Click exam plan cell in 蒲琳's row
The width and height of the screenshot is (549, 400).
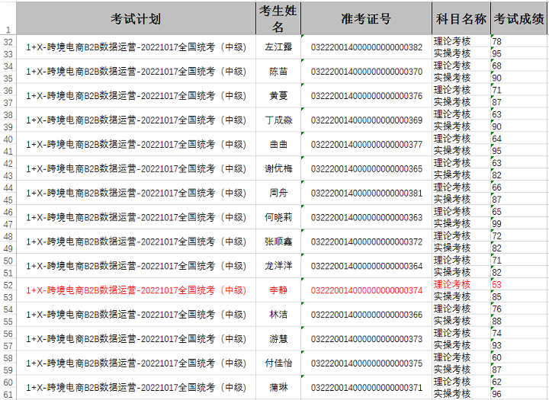(x=136, y=387)
